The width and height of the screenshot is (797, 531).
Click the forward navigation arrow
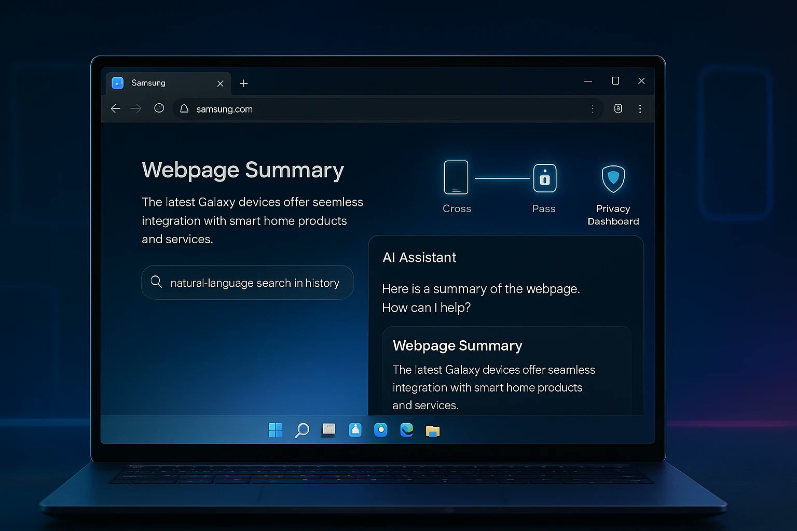(x=136, y=108)
